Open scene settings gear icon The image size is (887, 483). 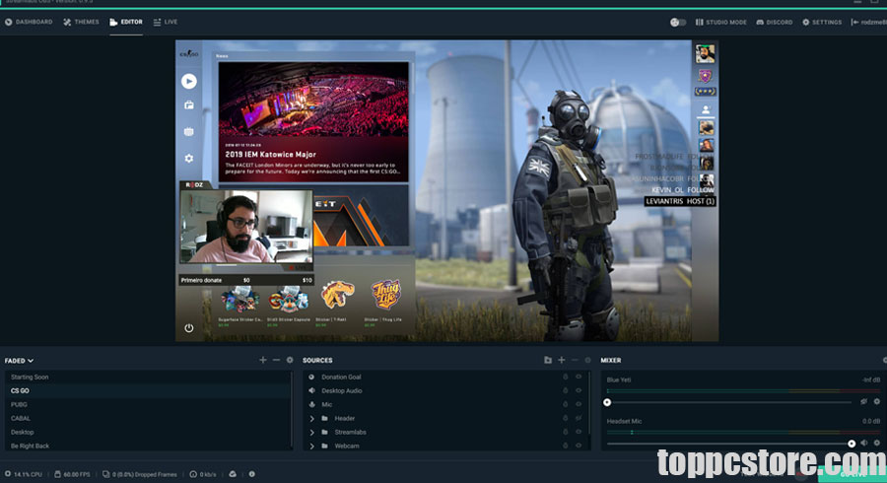point(290,360)
